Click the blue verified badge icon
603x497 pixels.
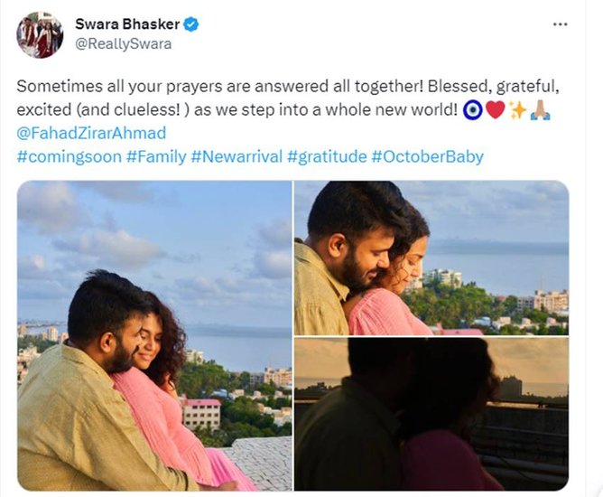pyautogui.click(x=190, y=24)
